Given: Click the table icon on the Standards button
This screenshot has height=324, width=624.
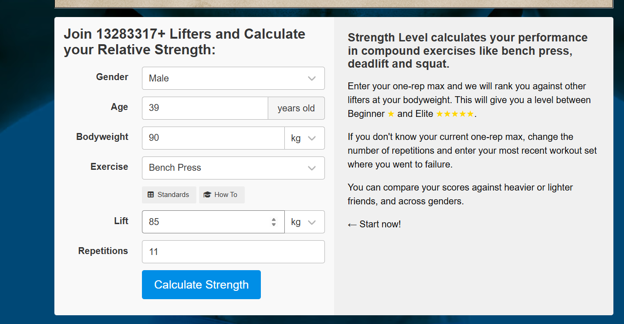Looking at the screenshot, I should tap(151, 195).
